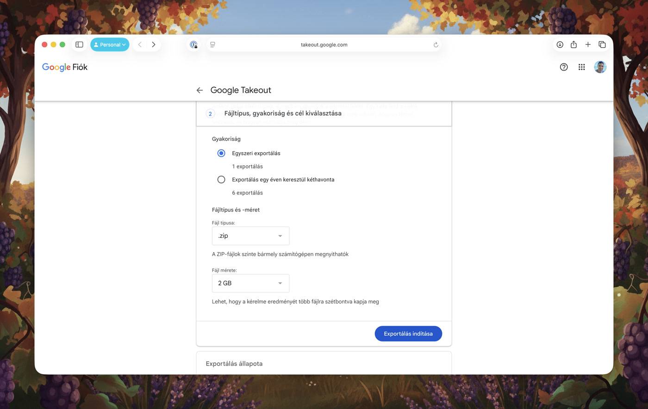Open the Fájl típusa .zip dropdown
This screenshot has height=409, width=648.
point(250,236)
